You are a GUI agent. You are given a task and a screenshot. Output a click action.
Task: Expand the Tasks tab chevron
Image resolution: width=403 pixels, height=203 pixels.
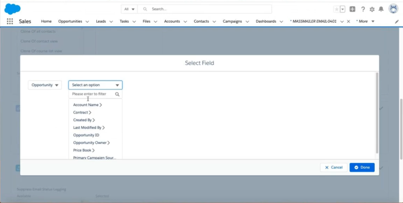click(134, 22)
